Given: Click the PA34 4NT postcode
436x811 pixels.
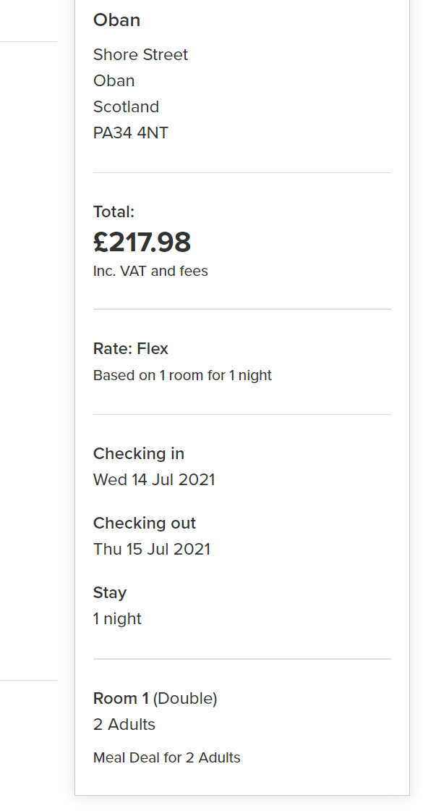Looking at the screenshot, I should (x=130, y=133).
